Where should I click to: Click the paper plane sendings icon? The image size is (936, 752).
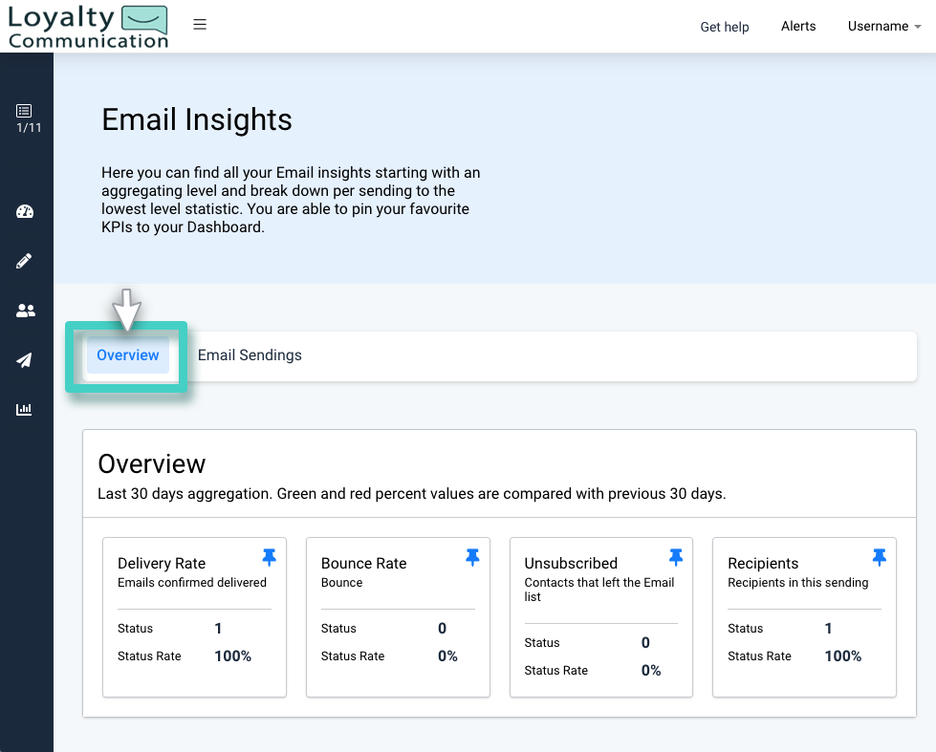pos(26,360)
